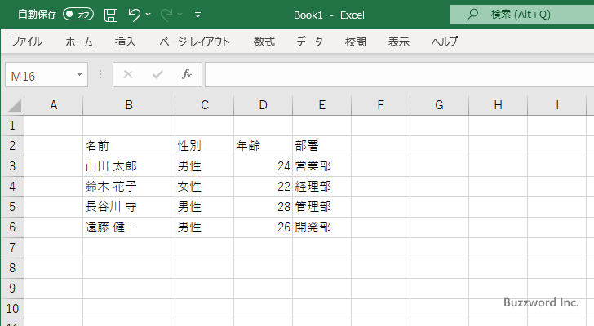Screen dimensions: 594x326
Task: Open the ページ レイアウト ribbon tab
Action: click(194, 42)
